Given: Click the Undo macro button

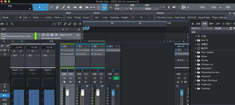Looking at the screenshot, I should pos(48,17).
